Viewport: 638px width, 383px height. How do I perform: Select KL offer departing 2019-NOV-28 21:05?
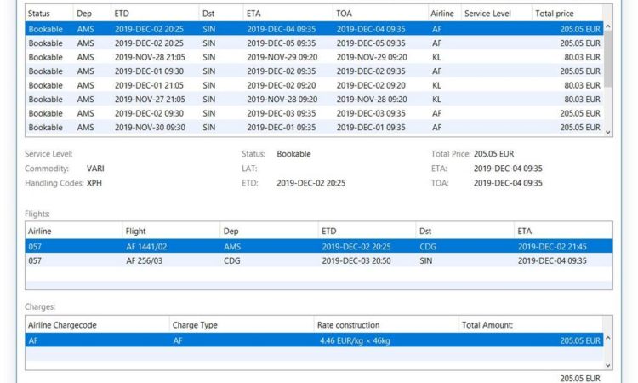[x=314, y=57]
